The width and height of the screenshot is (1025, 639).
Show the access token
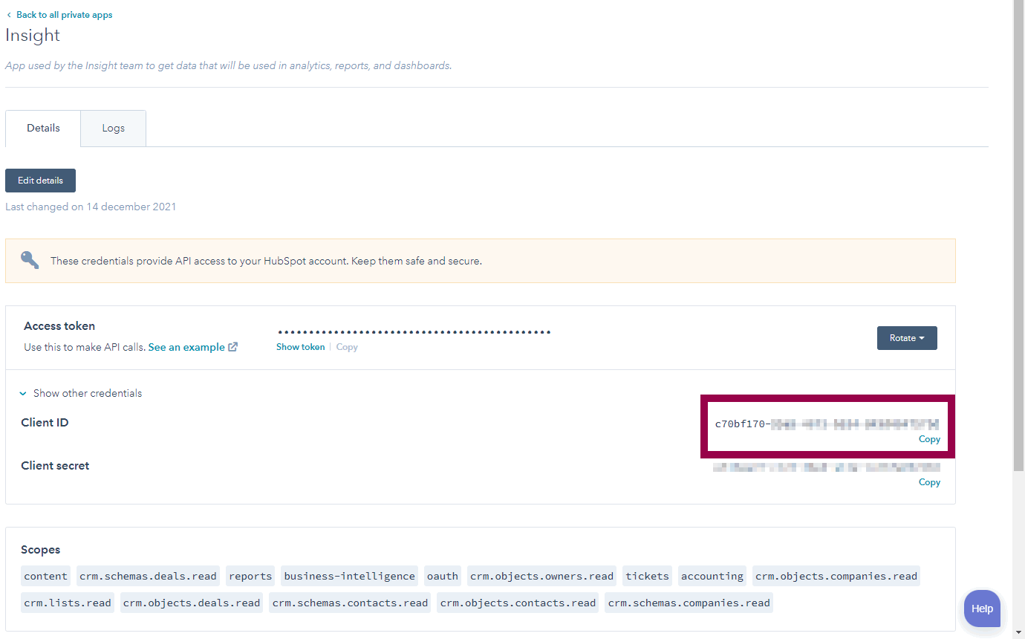tap(300, 347)
